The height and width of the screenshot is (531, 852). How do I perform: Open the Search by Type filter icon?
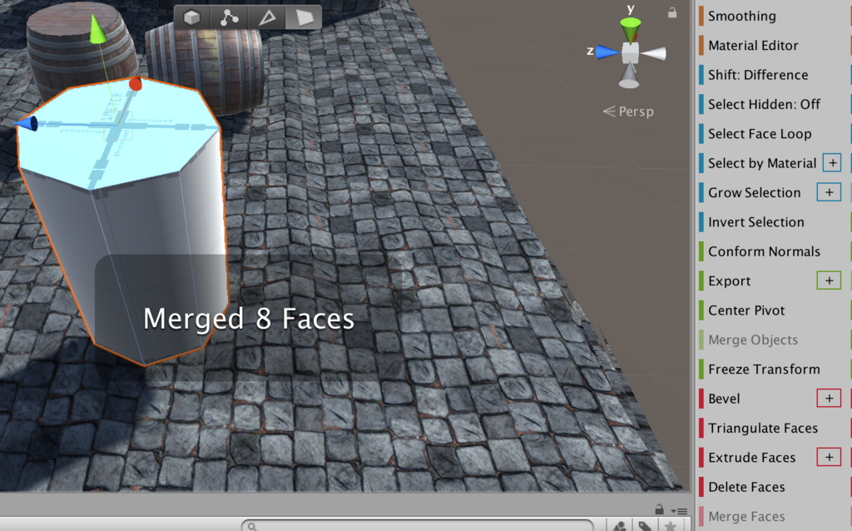619,525
